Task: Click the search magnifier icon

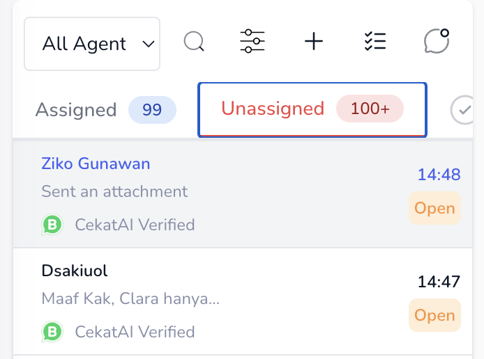Action: pos(194,42)
